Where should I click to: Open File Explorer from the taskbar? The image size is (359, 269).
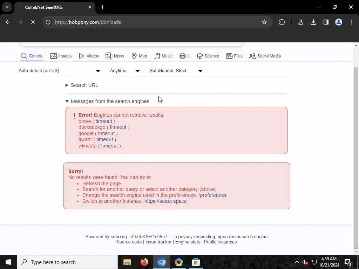[x=127, y=262]
